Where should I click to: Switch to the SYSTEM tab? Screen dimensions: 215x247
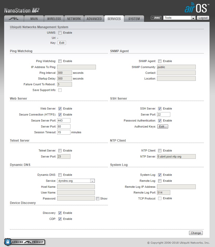(x=134, y=19)
